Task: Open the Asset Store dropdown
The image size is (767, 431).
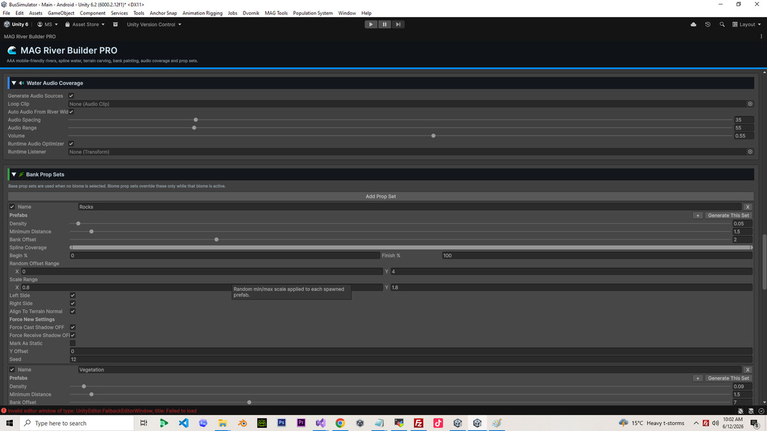Action: pos(85,24)
